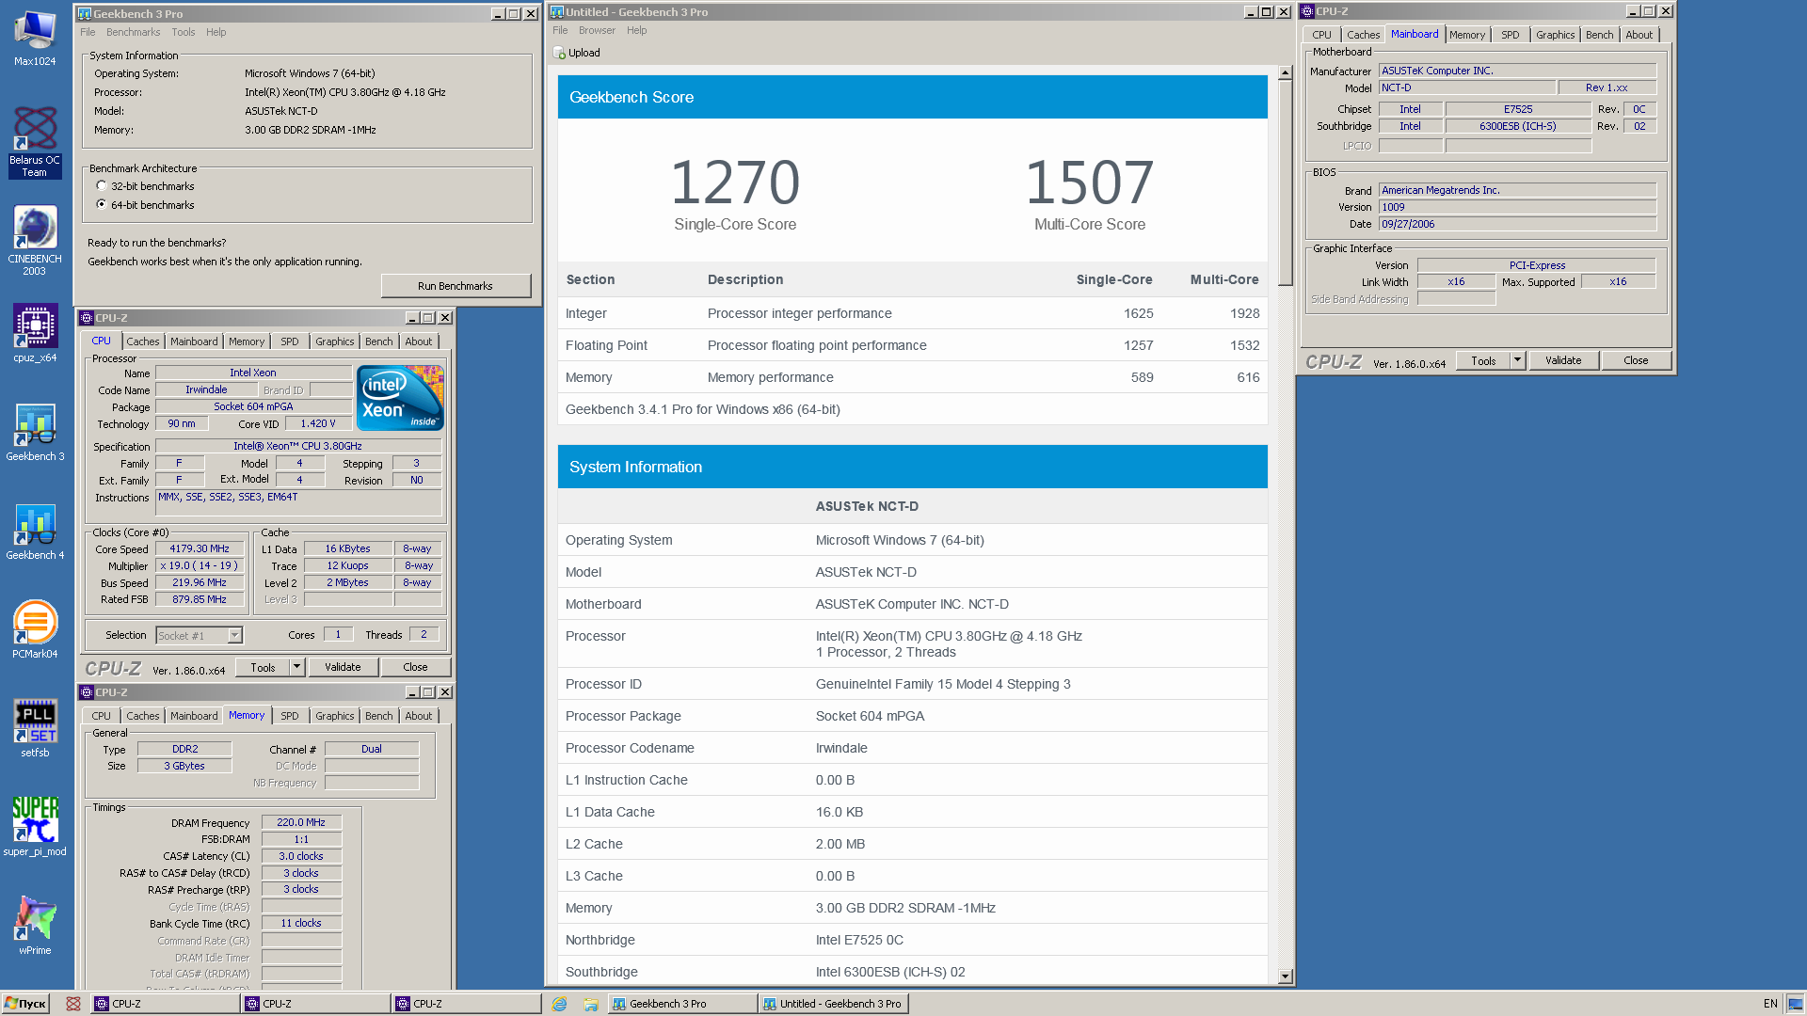
Task: Click Validate in CPU-Z Mainboard window
Action: 1563,360
